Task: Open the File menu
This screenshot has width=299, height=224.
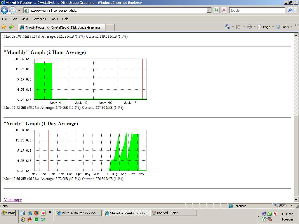Action: click(x=4, y=19)
